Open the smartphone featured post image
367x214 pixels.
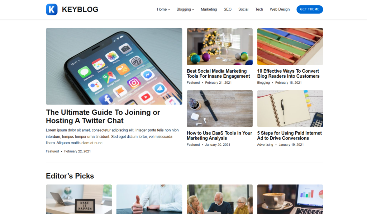pos(114,66)
